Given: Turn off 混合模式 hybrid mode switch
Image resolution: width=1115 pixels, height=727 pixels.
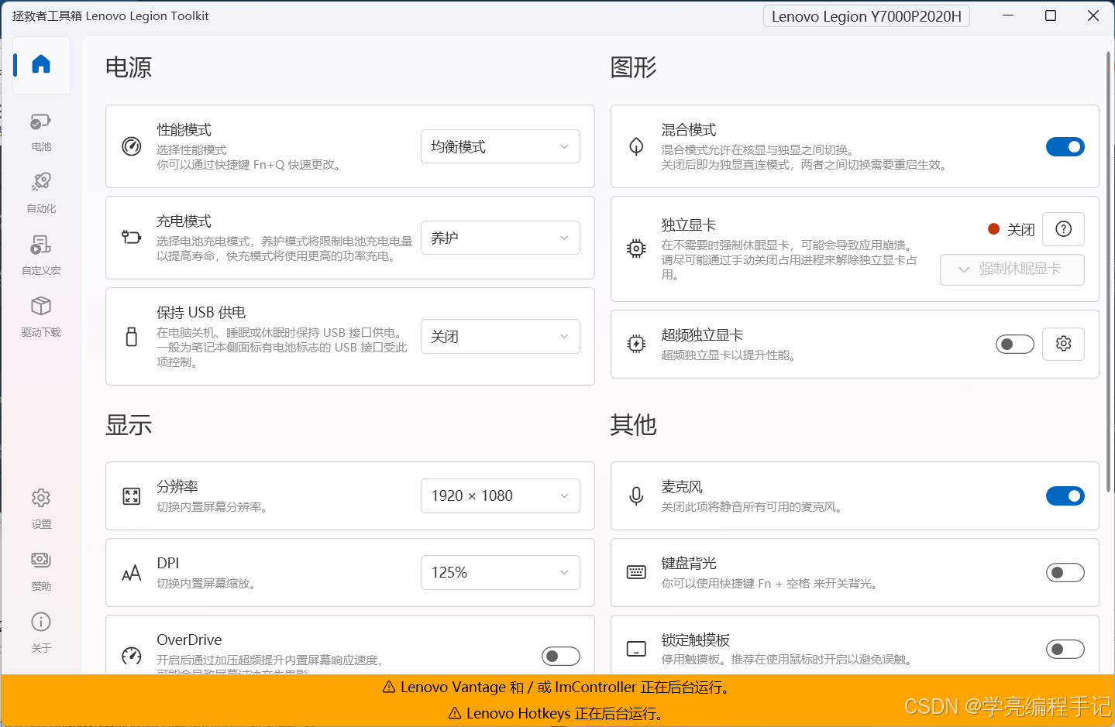Looking at the screenshot, I should 1065,146.
